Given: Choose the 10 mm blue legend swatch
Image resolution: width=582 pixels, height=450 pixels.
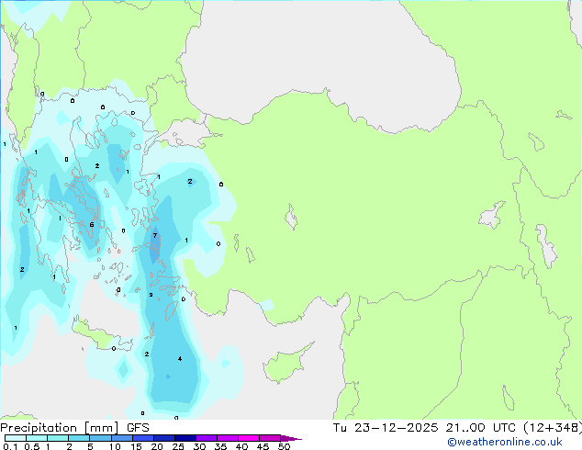Looking at the screenshot, I should click(x=121, y=438).
